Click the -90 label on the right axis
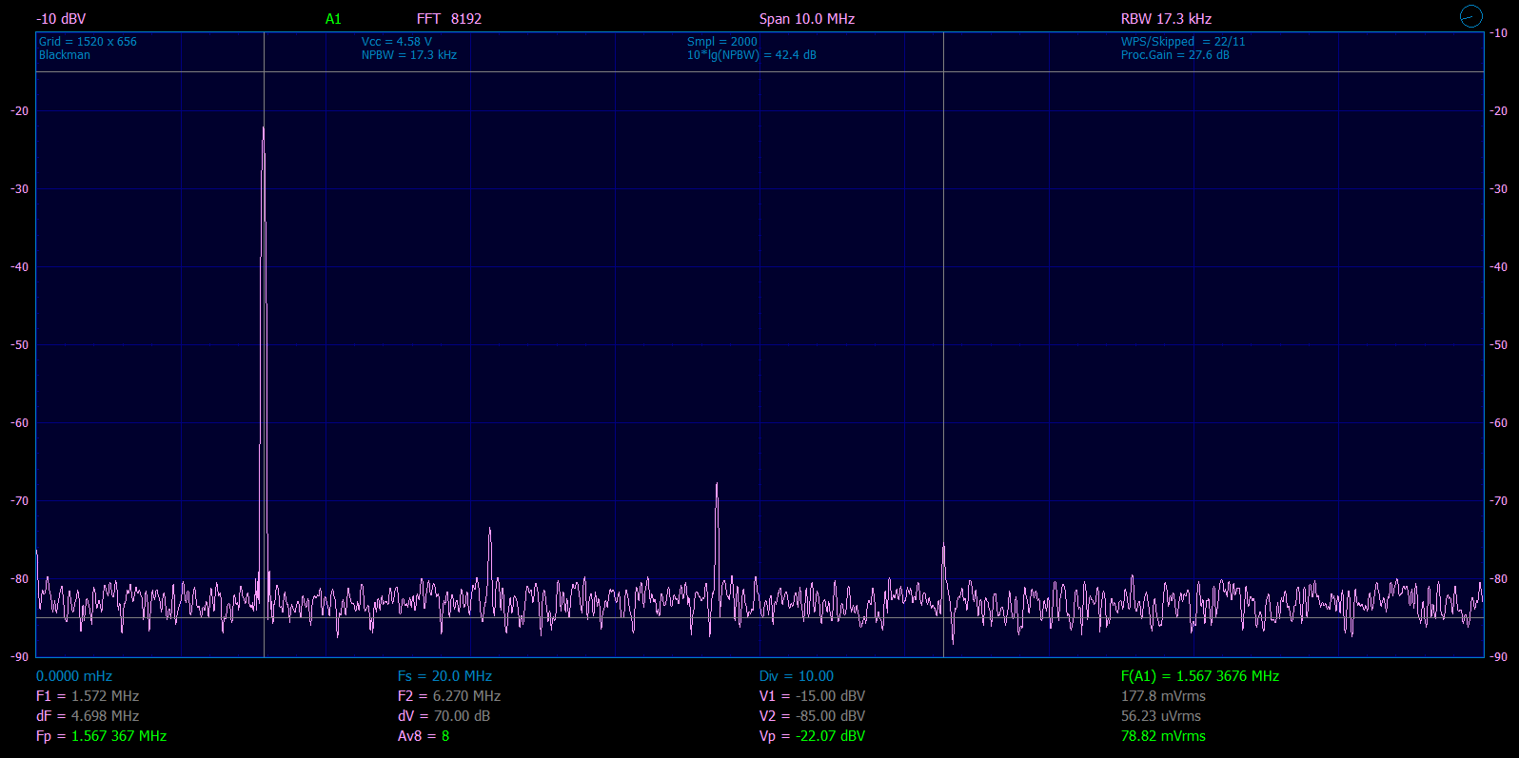1519x758 pixels. coord(1498,657)
